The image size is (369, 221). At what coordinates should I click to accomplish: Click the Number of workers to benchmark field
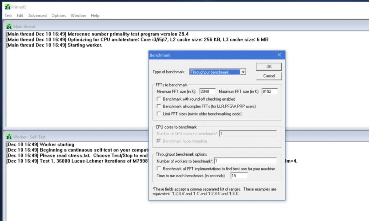(245, 161)
